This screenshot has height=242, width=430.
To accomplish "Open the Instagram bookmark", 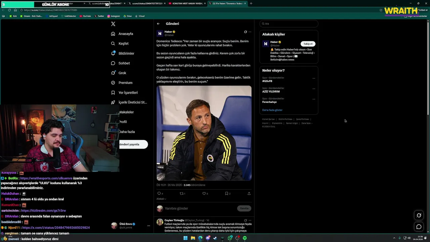I will (x=114, y=16).
